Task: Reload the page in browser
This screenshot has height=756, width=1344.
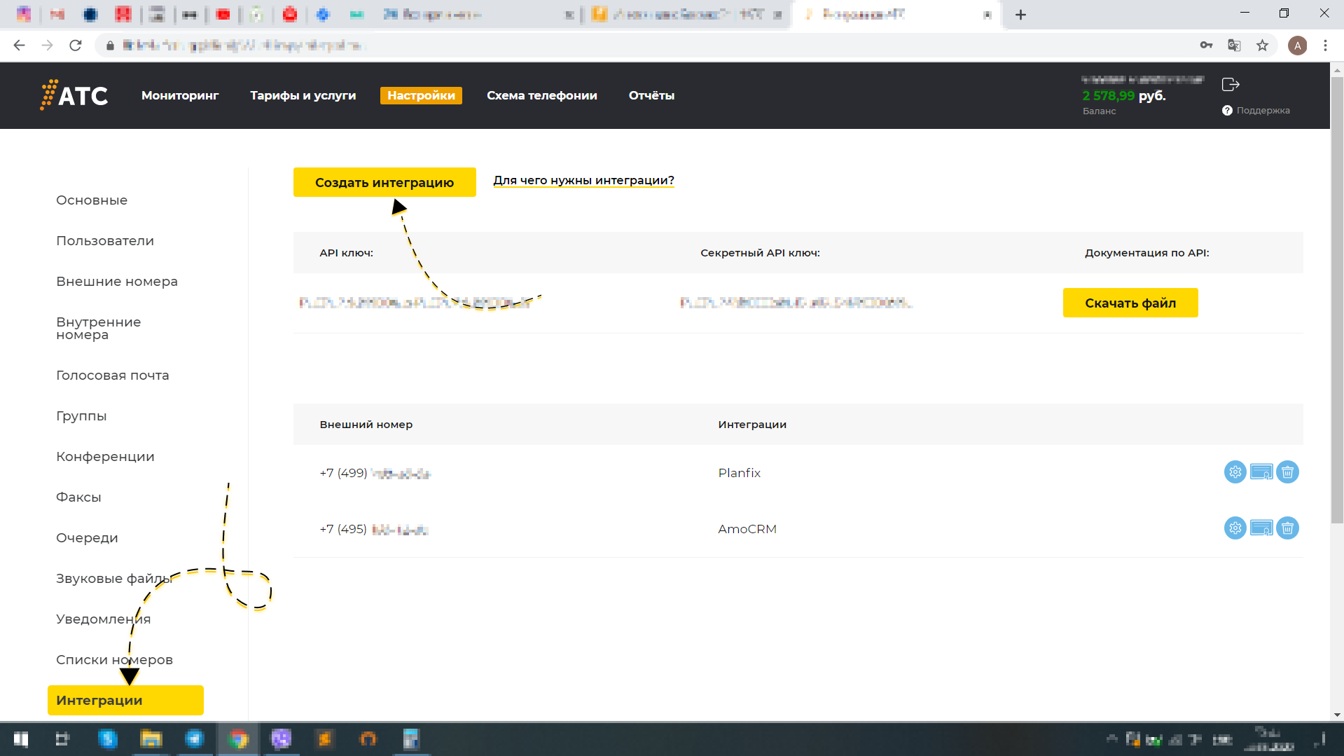Action: point(76,46)
